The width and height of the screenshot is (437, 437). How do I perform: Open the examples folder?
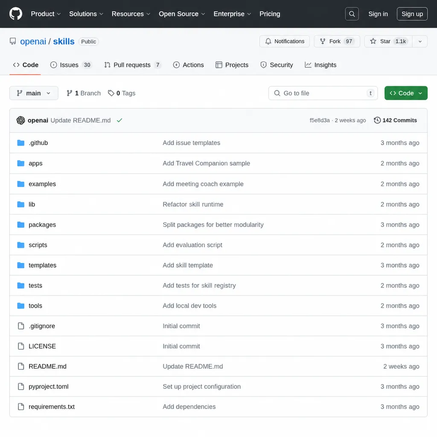(x=42, y=184)
